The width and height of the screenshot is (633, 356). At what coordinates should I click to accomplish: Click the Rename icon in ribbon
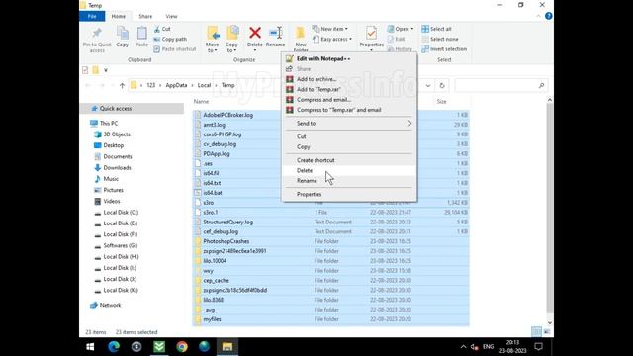coord(276,33)
